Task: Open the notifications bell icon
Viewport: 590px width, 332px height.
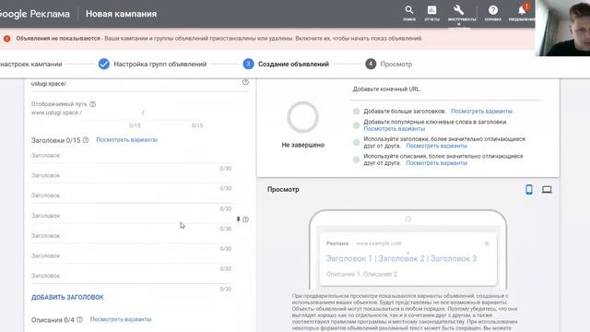Action: [523, 10]
